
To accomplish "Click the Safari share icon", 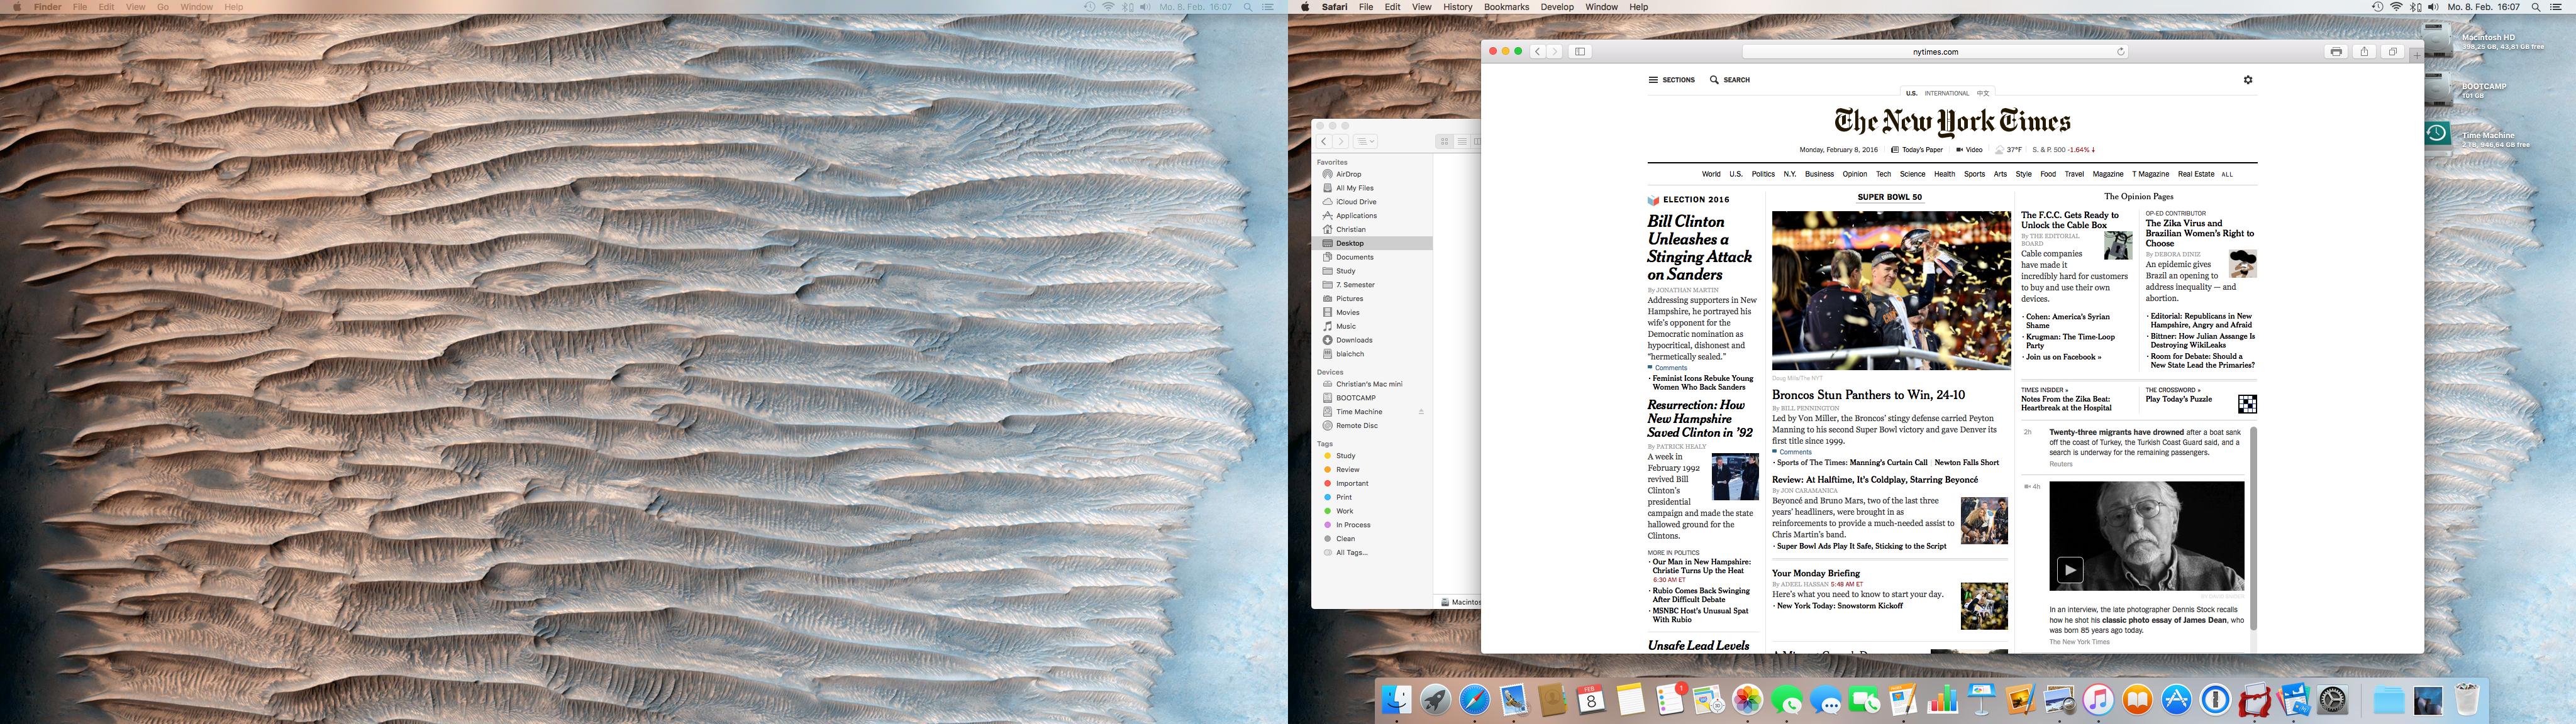I will coord(2364,52).
